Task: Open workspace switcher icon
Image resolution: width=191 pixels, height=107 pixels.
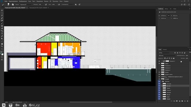Action: [185, 4]
